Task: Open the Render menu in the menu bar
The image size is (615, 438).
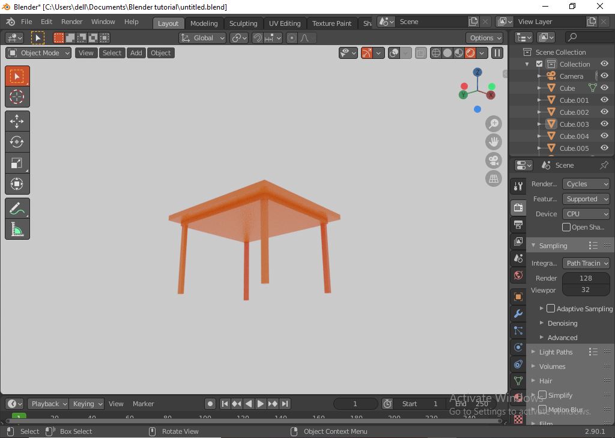Action: pyautogui.click(x=71, y=22)
